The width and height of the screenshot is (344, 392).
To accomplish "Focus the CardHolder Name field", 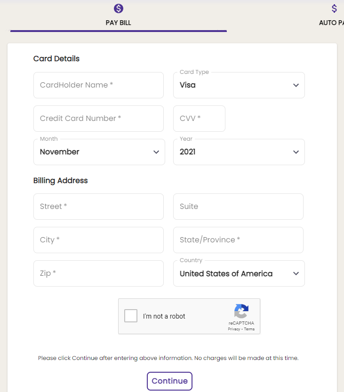I will 98,85.
